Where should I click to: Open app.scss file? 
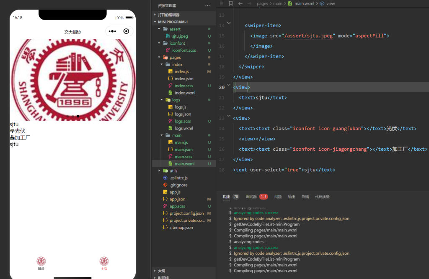tap(177, 206)
